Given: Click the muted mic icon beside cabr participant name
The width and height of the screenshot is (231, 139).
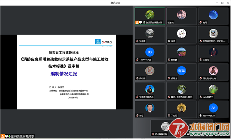Looking at the screenshot, I should click(x=201, y=97).
